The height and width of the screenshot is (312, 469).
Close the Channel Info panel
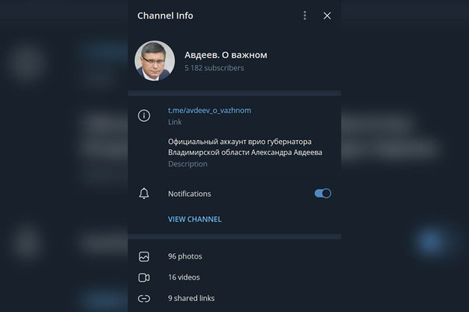coord(327,15)
